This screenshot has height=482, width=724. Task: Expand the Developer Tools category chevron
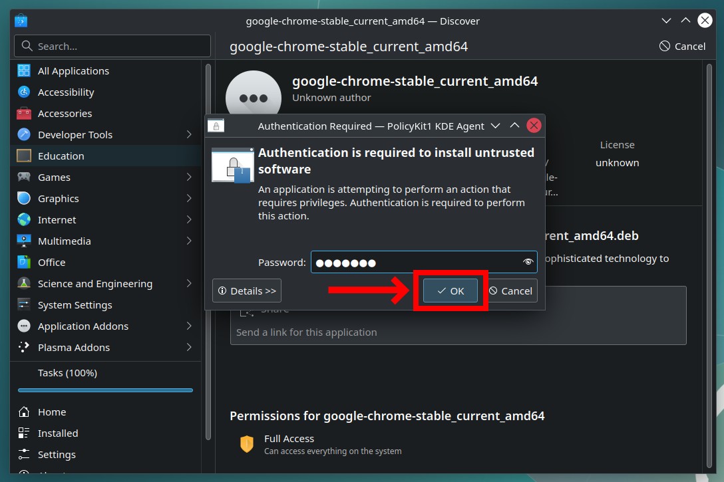189,134
